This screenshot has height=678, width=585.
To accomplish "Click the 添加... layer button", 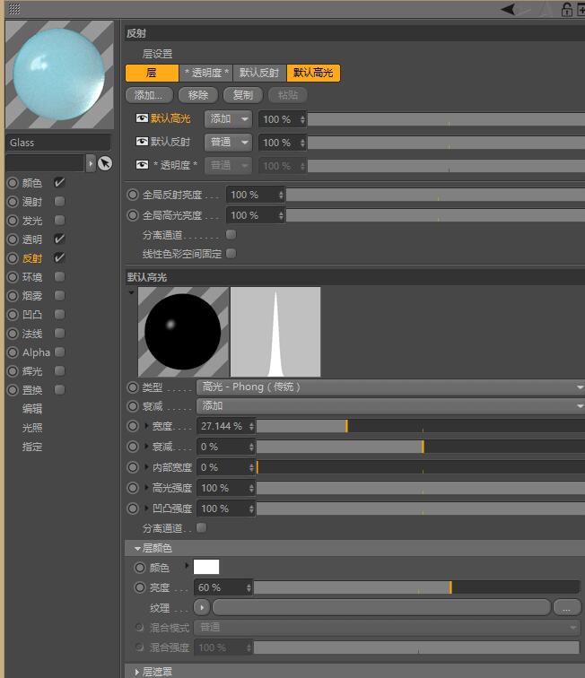I will point(149,95).
